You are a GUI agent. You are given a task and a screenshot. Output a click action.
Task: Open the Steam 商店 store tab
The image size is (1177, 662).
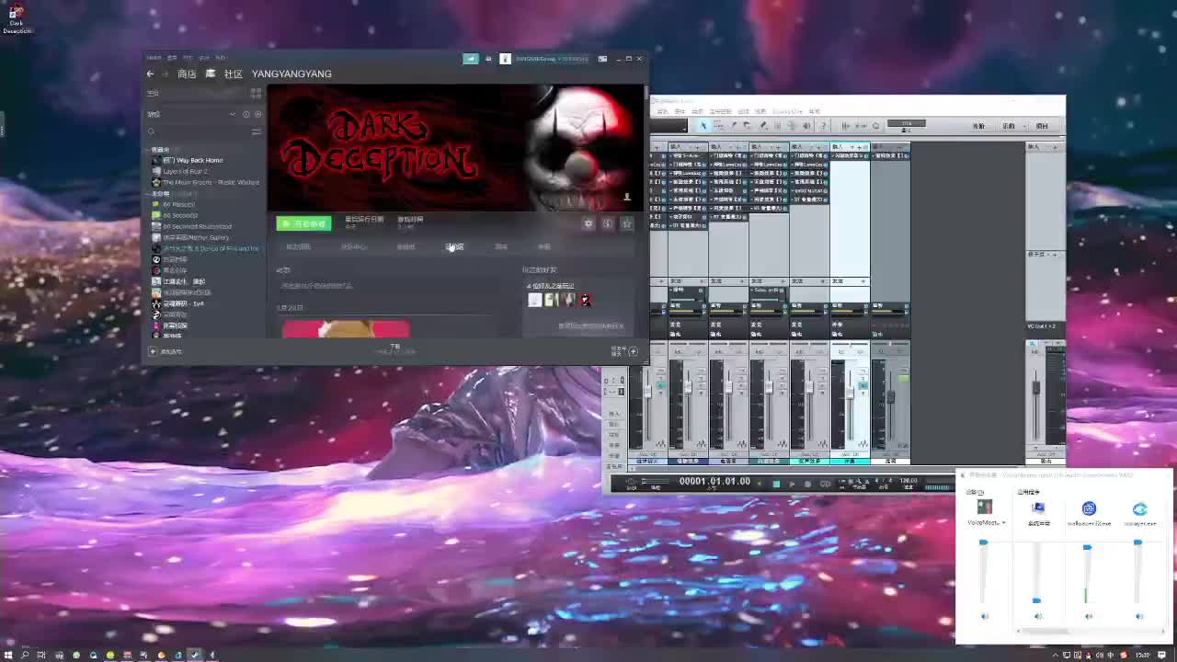pos(187,74)
